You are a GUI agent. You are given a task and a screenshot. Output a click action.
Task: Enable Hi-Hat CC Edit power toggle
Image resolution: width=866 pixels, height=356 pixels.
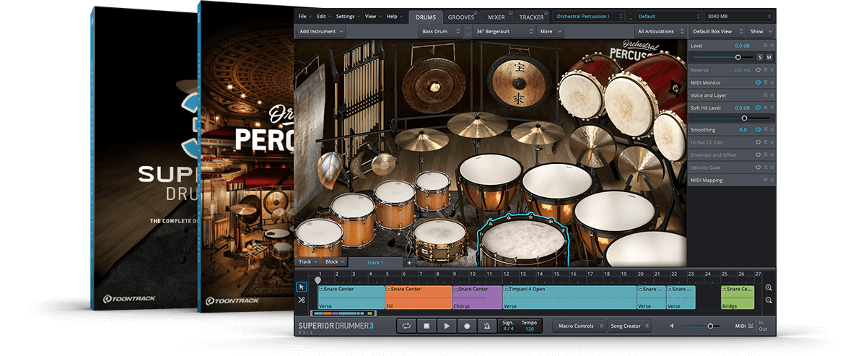pyautogui.click(x=758, y=142)
